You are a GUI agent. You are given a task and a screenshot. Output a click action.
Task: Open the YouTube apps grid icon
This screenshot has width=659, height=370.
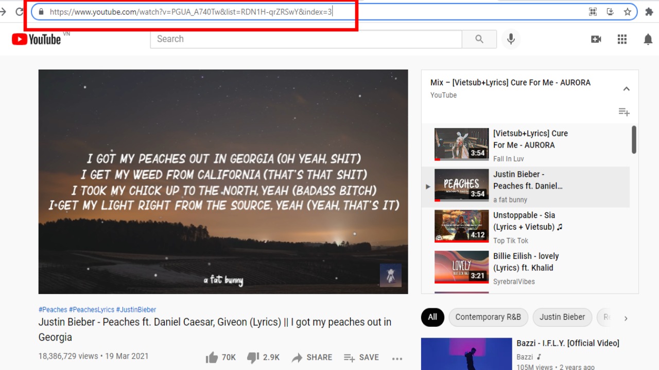(622, 39)
